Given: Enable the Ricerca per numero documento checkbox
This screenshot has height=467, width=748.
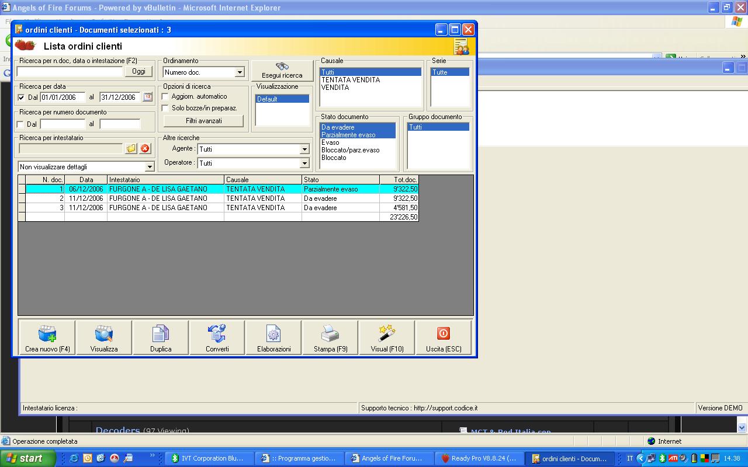Looking at the screenshot, I should pyautogui.click(x=22, y=124).
